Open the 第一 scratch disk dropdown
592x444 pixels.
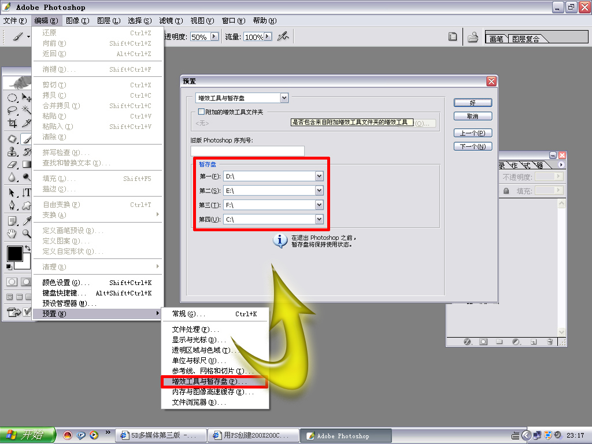click(319, 176)
